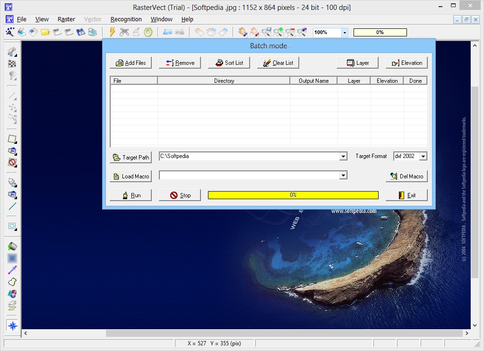Open the View menu
The width and height of the screenshot is (484, 351).
coord(42,19)
